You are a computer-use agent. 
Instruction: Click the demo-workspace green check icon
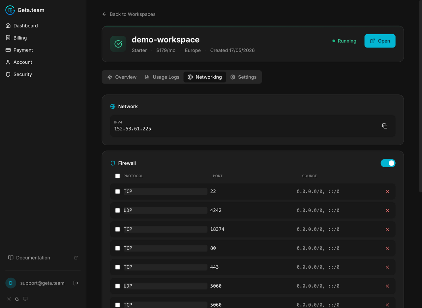coord(118,44)
